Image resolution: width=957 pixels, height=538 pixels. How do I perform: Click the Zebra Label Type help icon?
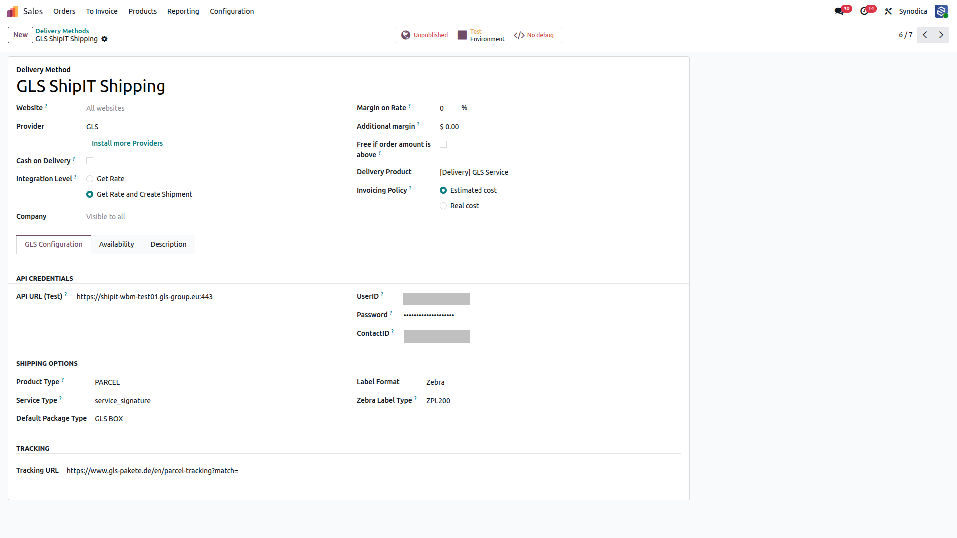click(x=415, y=398)
